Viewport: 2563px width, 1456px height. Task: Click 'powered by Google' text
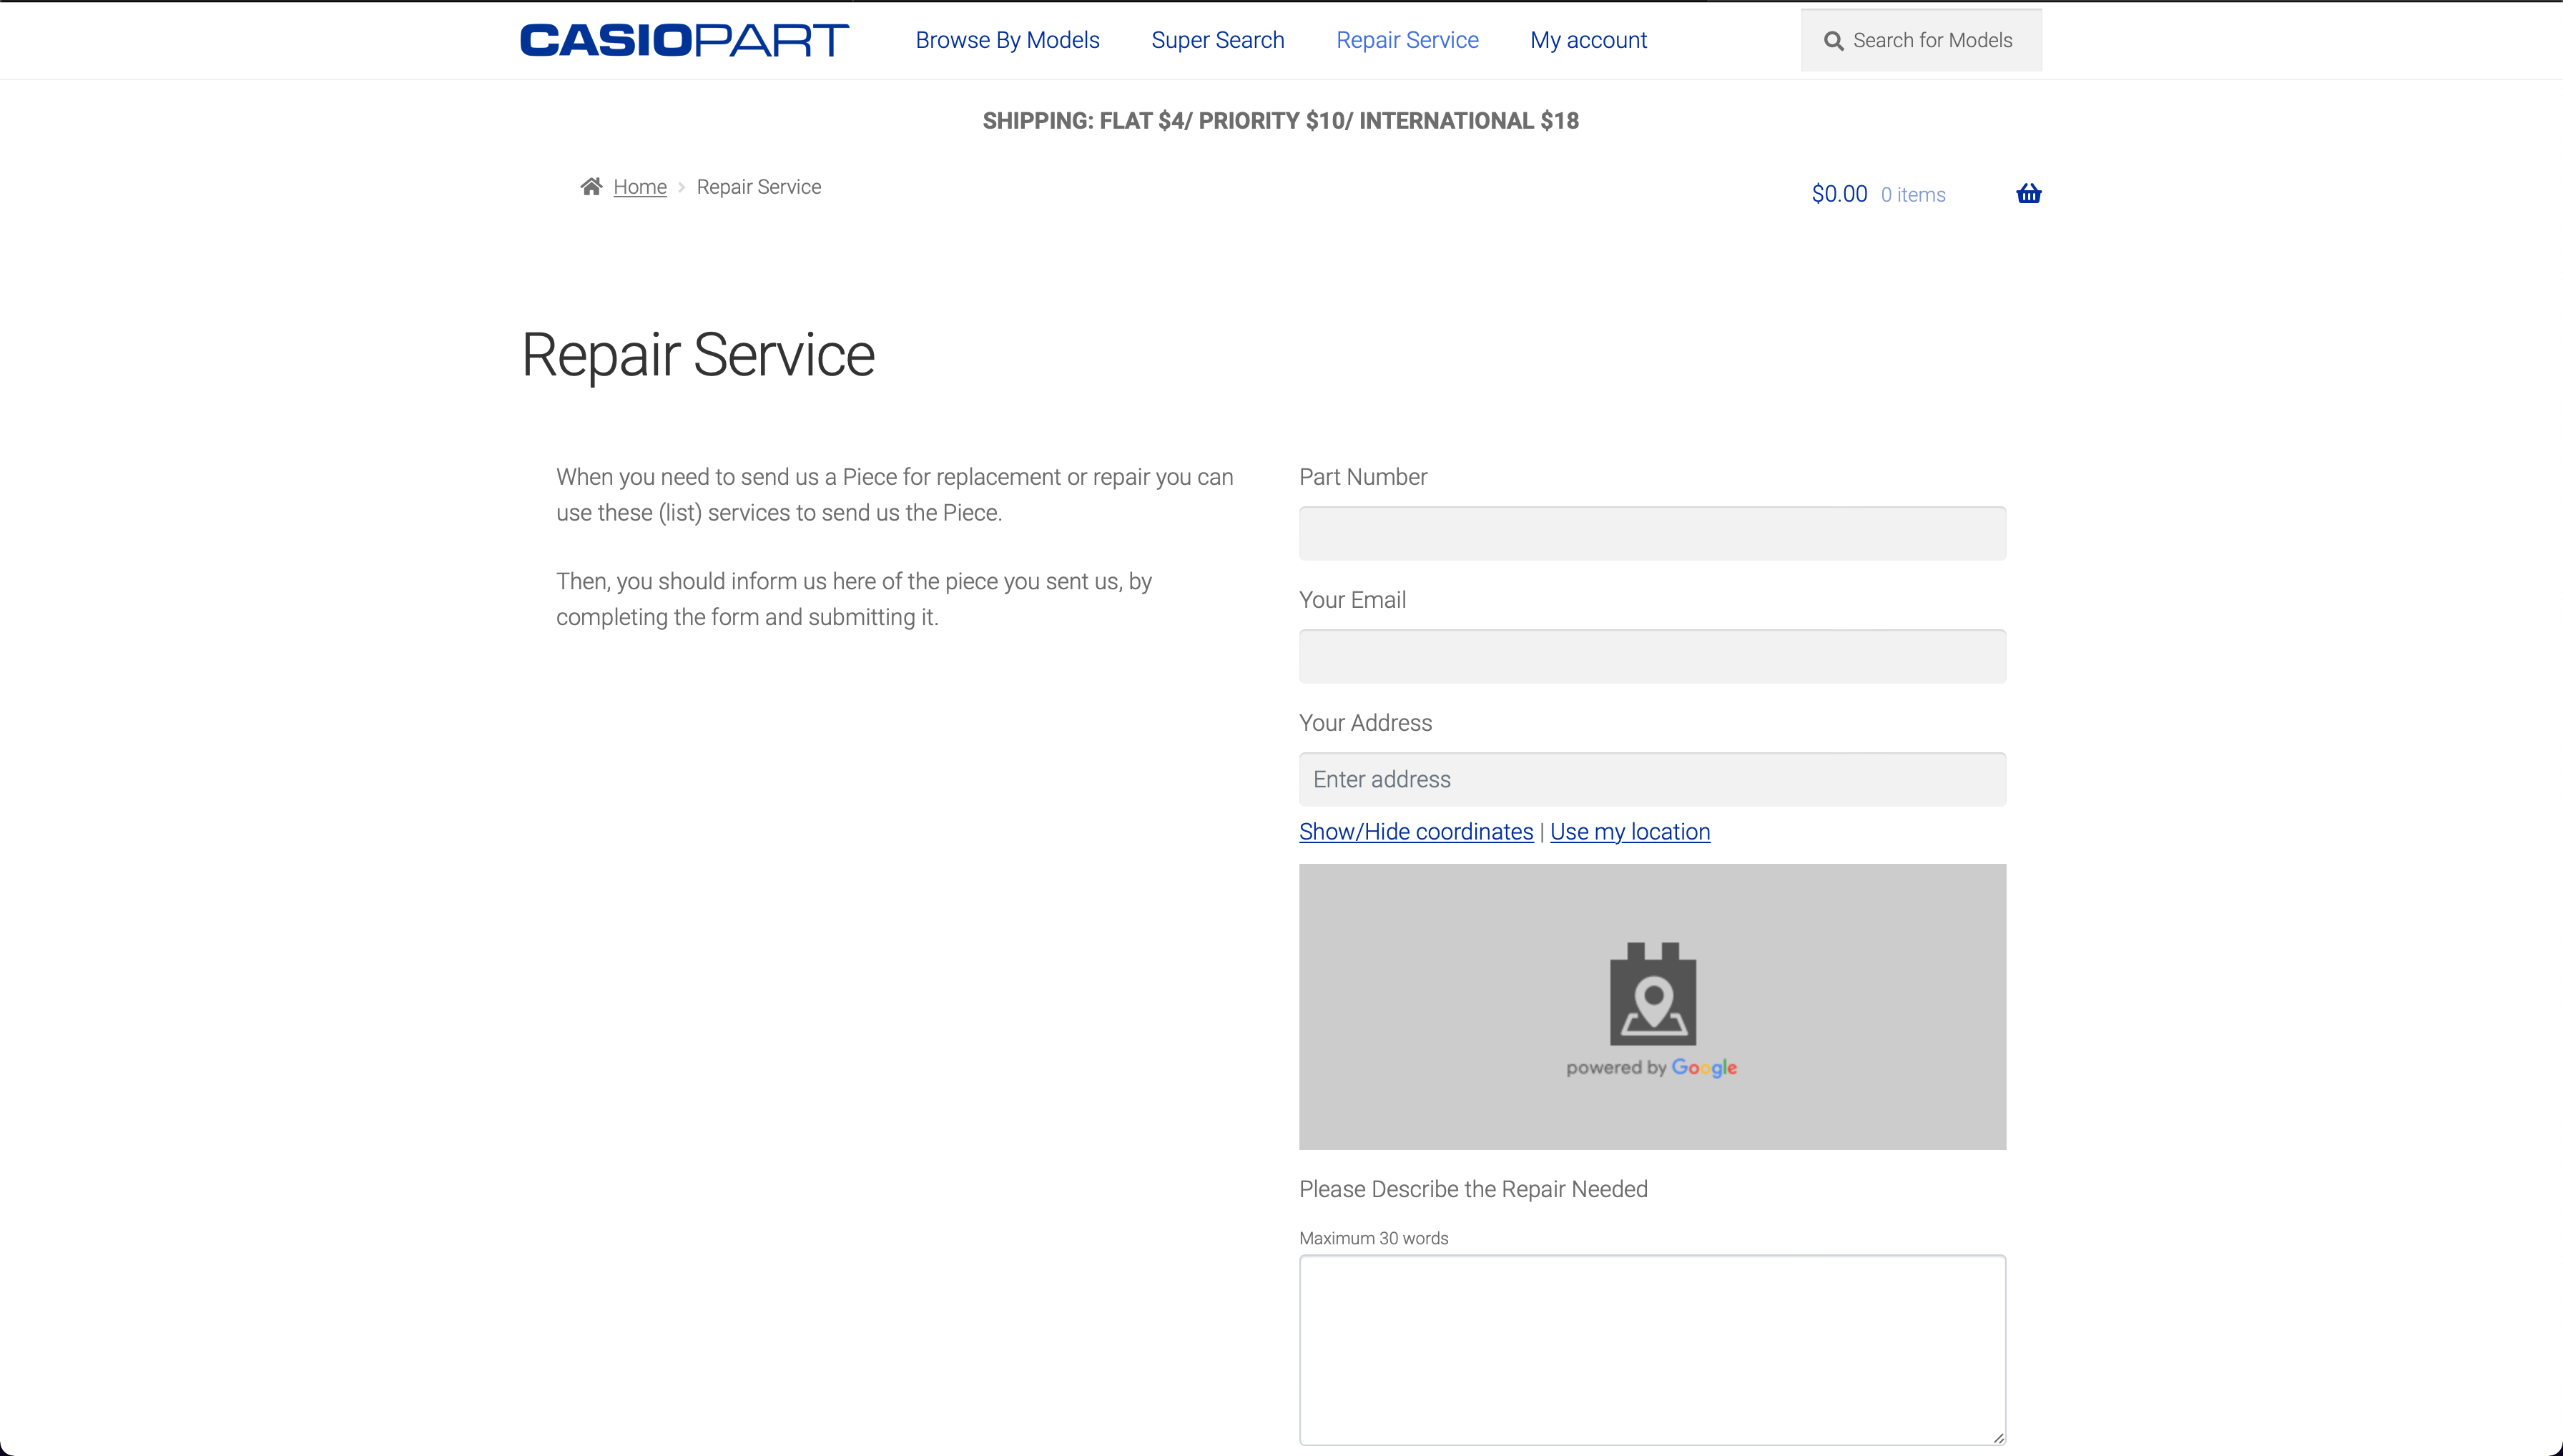1651,1068
